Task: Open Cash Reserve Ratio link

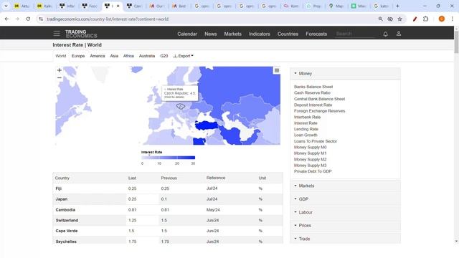Action: (313, 92)
